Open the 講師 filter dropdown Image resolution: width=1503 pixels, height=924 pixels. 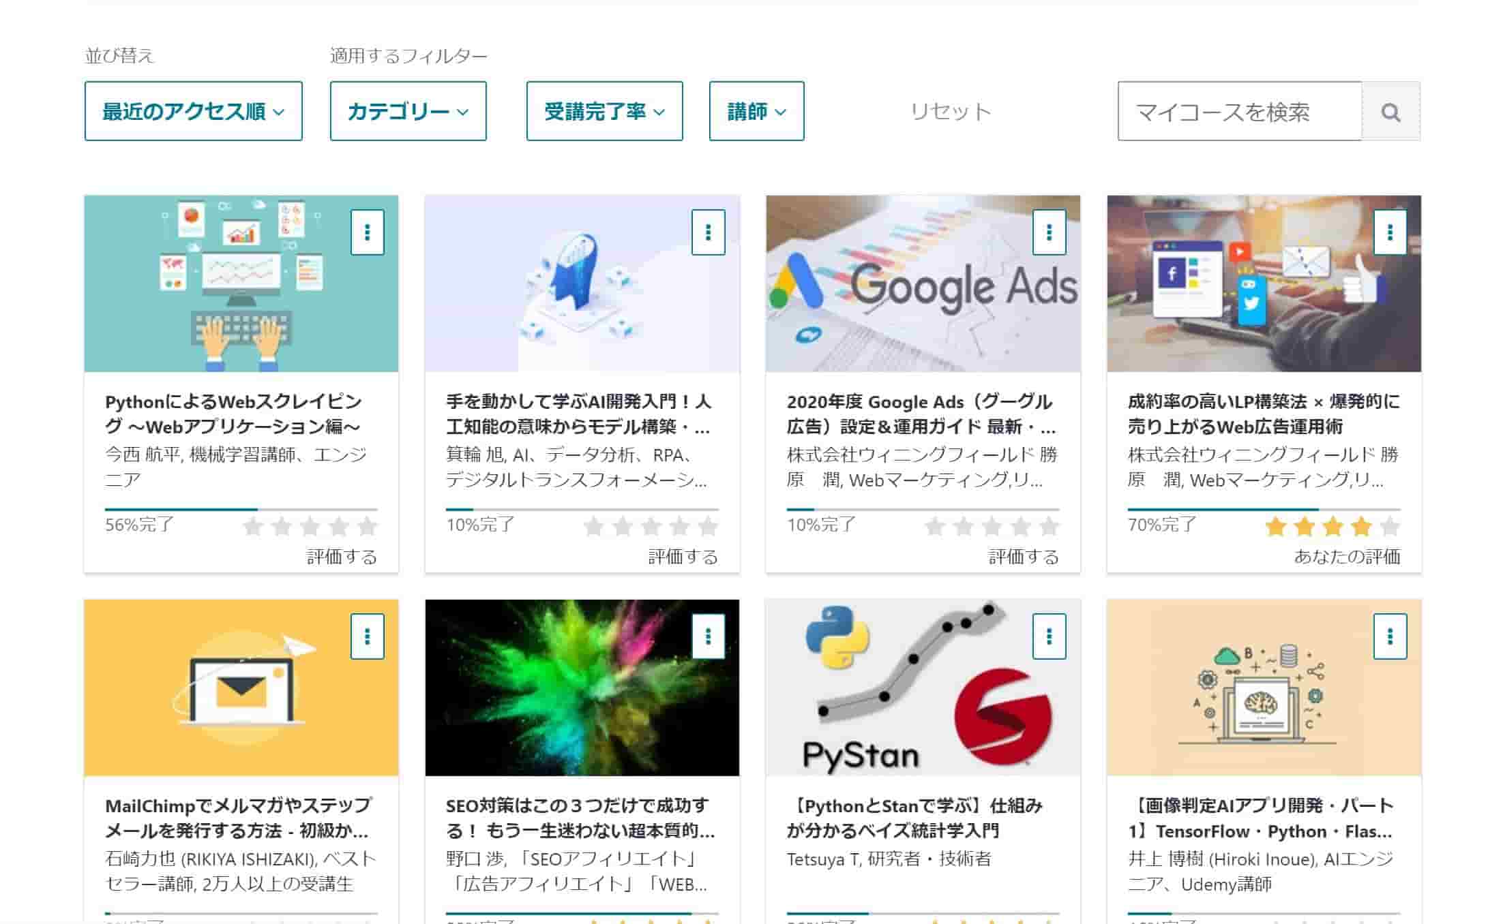click(x=756, y=111)
